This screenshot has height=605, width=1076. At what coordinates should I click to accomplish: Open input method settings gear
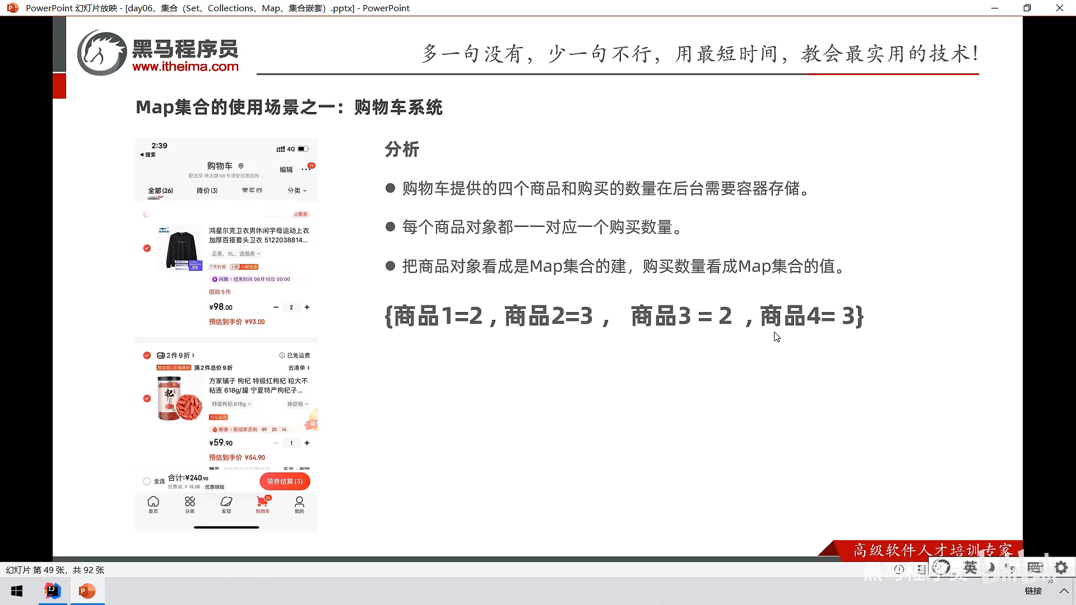click(1061, 567)
